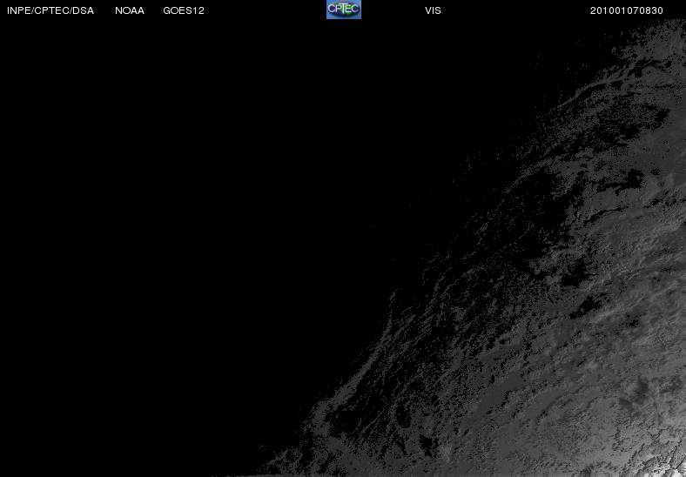
Task: Click the 201001070830 timestamp
Action: [627, 11]
